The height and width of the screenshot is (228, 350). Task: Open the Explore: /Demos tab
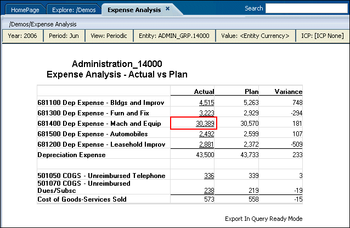coord(73,10)
